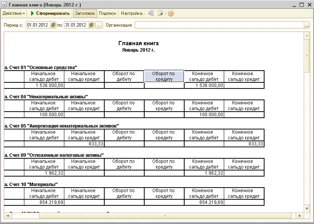The height and width of the screenshot is (224, 314).
Task: Click the period selection ellipsis button
Action: click(x=99, y=25)
